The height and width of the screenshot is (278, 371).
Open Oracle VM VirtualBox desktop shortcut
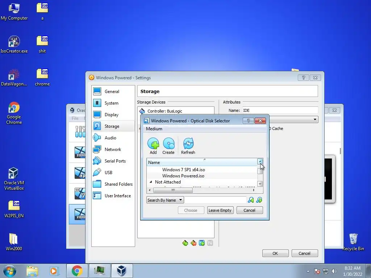(x=14, y=179)
